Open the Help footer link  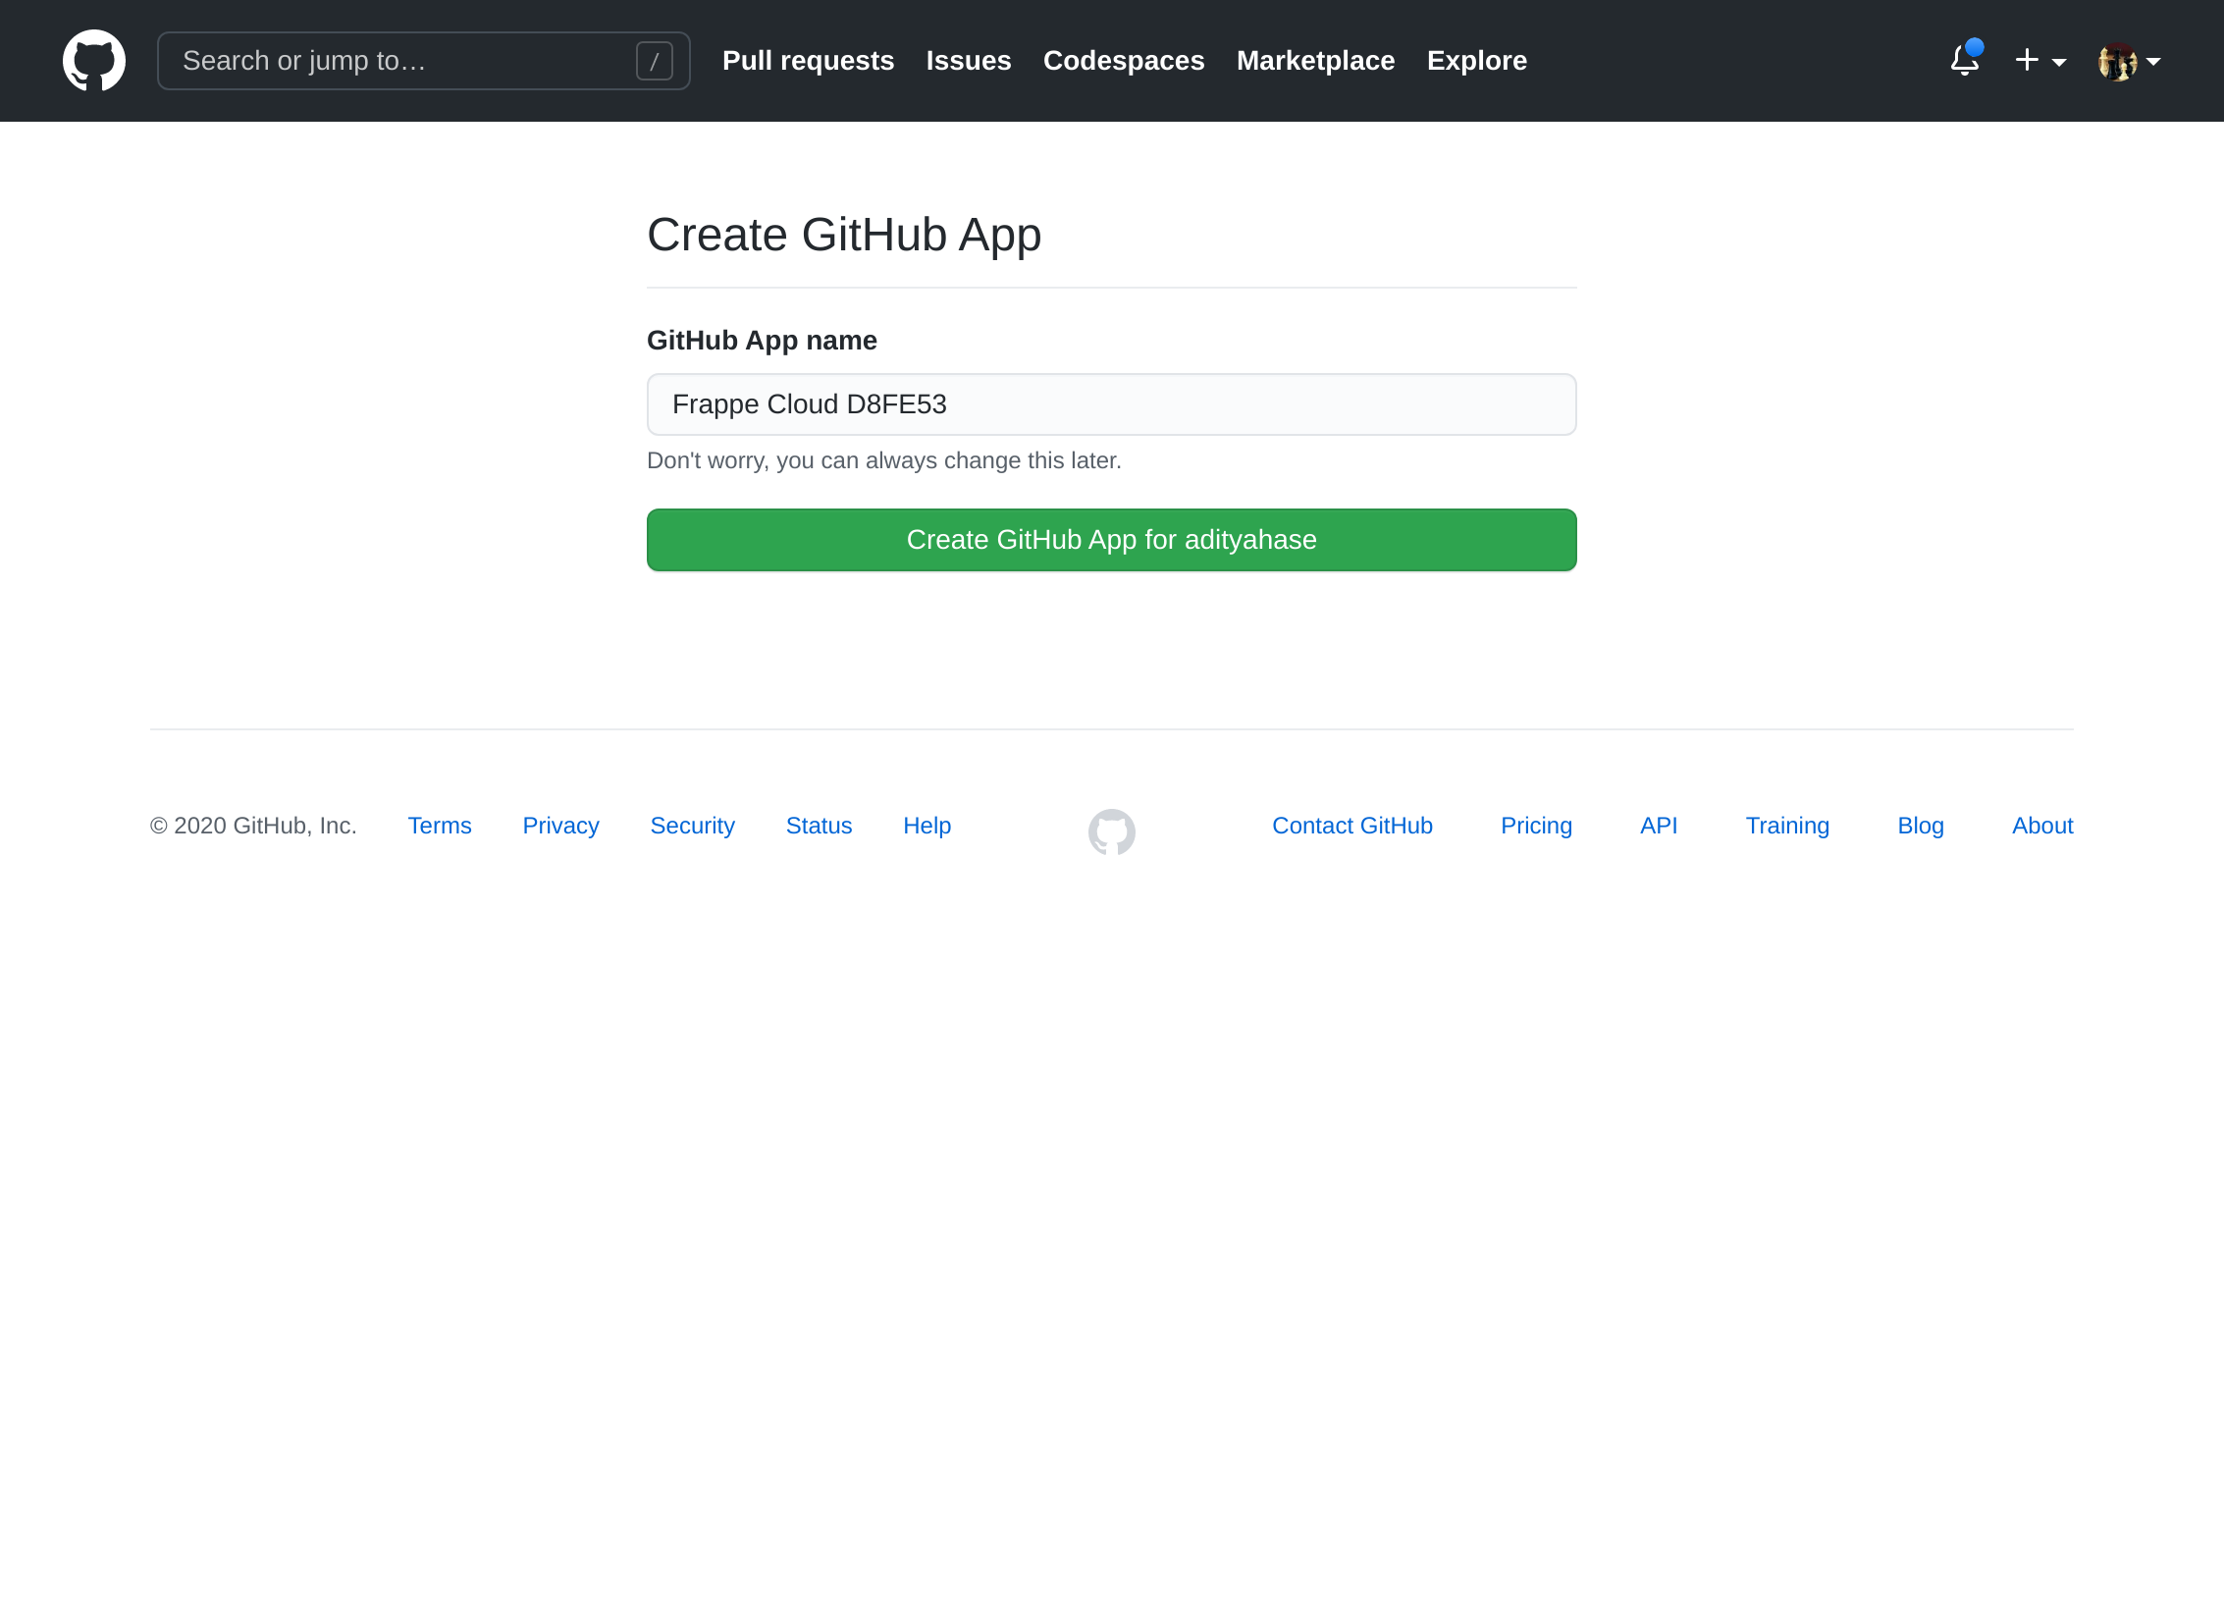click(x=927, y=826)
